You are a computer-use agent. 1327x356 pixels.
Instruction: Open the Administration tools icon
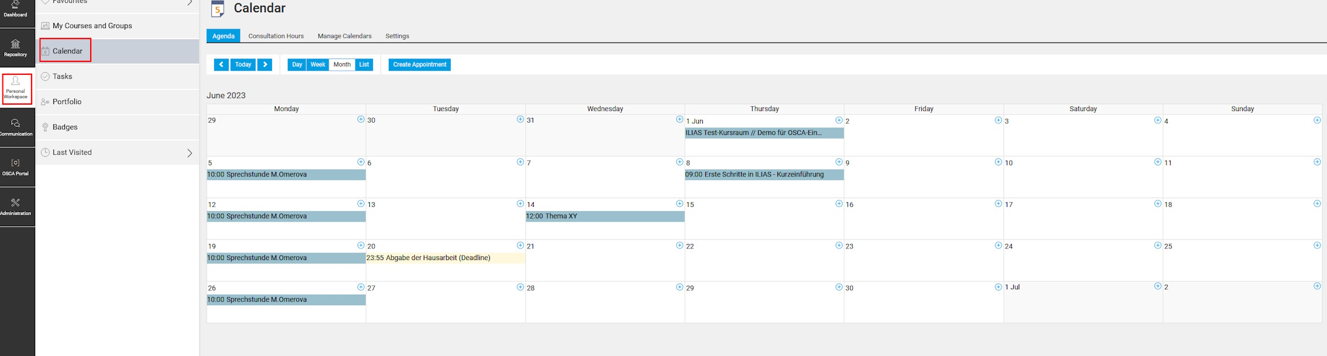(x=16, y=206)
